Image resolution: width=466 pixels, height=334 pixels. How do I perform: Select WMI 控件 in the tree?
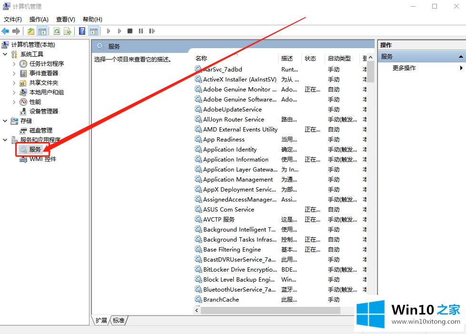43,159
